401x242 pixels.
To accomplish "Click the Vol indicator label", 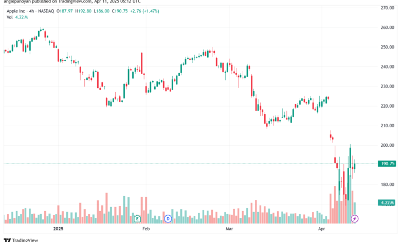I will coord(9,17).
